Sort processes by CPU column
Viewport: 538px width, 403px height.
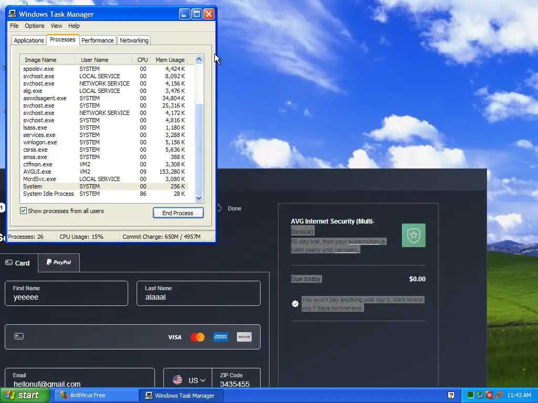coord(141,60)
